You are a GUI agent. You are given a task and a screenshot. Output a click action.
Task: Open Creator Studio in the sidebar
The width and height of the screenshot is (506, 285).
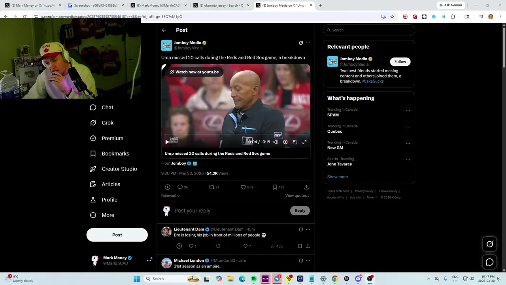click(113, 169)
